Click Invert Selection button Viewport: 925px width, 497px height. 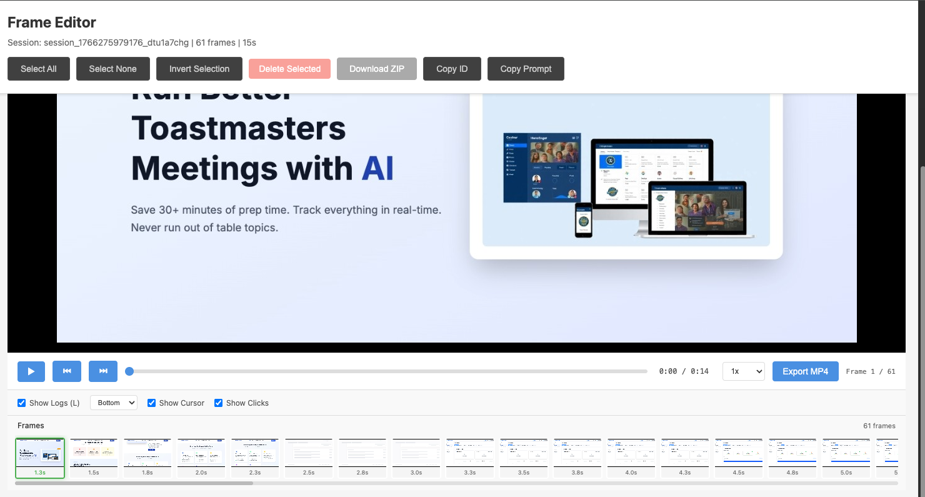[x=199, y=69]
